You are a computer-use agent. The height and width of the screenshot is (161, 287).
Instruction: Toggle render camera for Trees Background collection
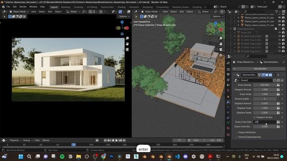[x=283, y=29]
